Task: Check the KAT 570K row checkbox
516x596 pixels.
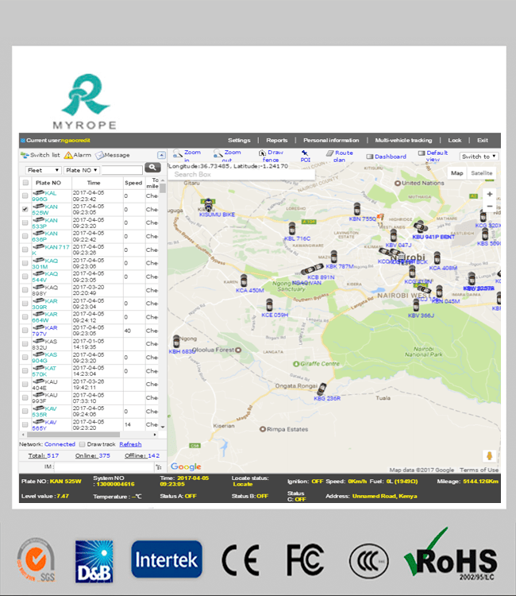Action: tap(25, 370)
